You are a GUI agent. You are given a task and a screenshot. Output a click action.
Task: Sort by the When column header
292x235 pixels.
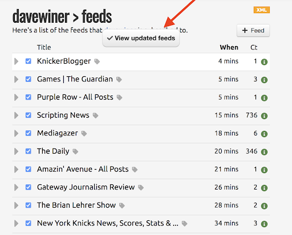point(229,47)
